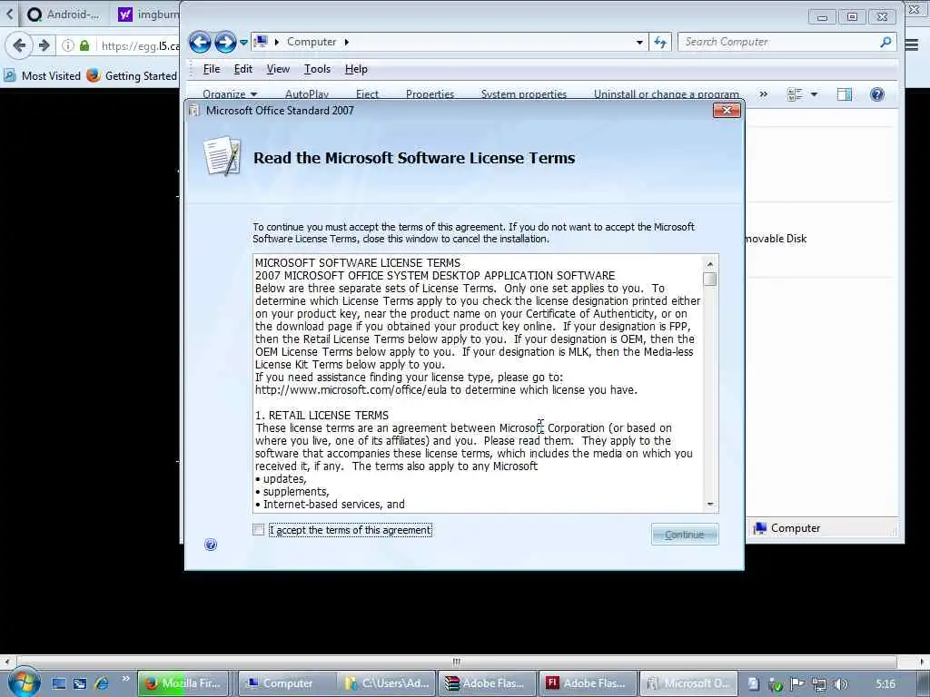Open recent pages dropdown beside Forward arrow
Image resolution: width=930 pixels, height=697 pixels.
[243, 42]
